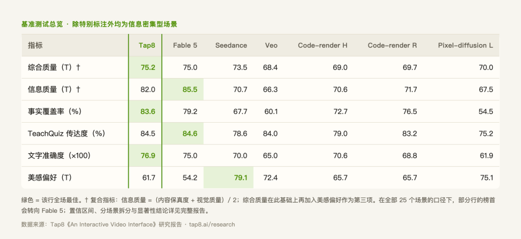Click the table title 基准测试总览
The height and width of the screenshot is (239, 521).
tap(42, 24)
